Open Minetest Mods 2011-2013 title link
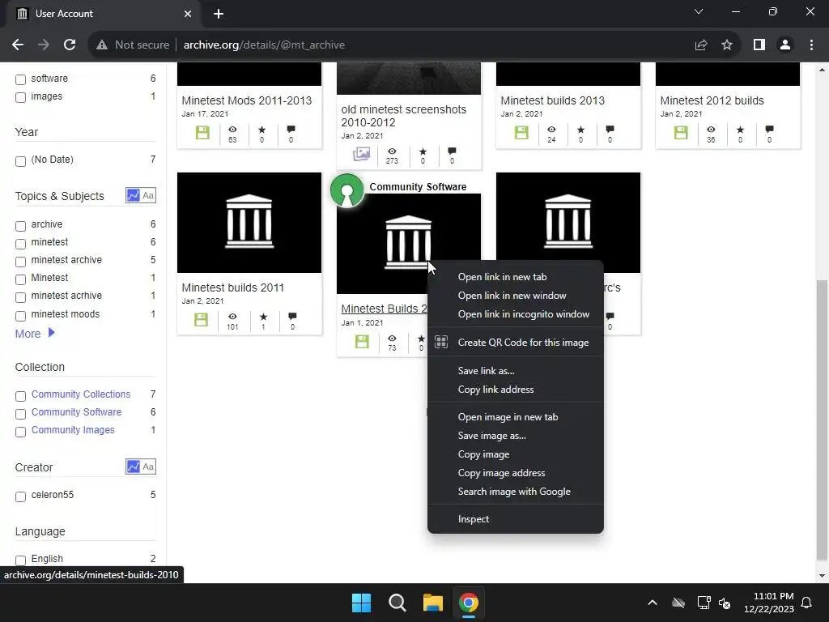 pyautogui.click(x=246, y=100)
